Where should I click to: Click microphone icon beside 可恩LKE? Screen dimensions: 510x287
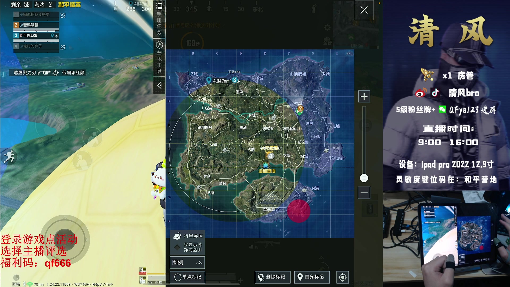click(56, 36)
